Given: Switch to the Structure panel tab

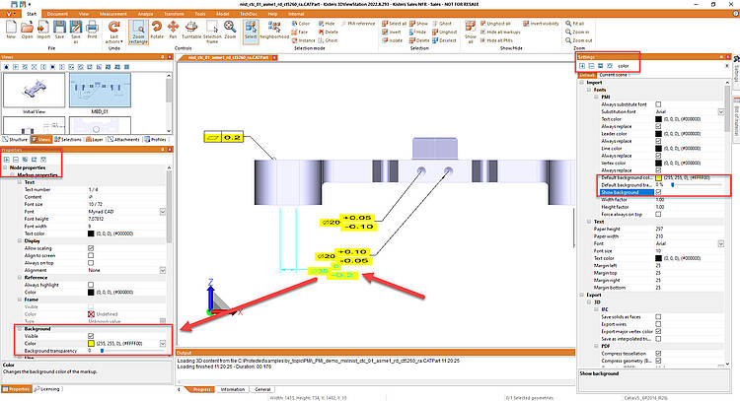Looking at the screenshot, I should point(15,140).
